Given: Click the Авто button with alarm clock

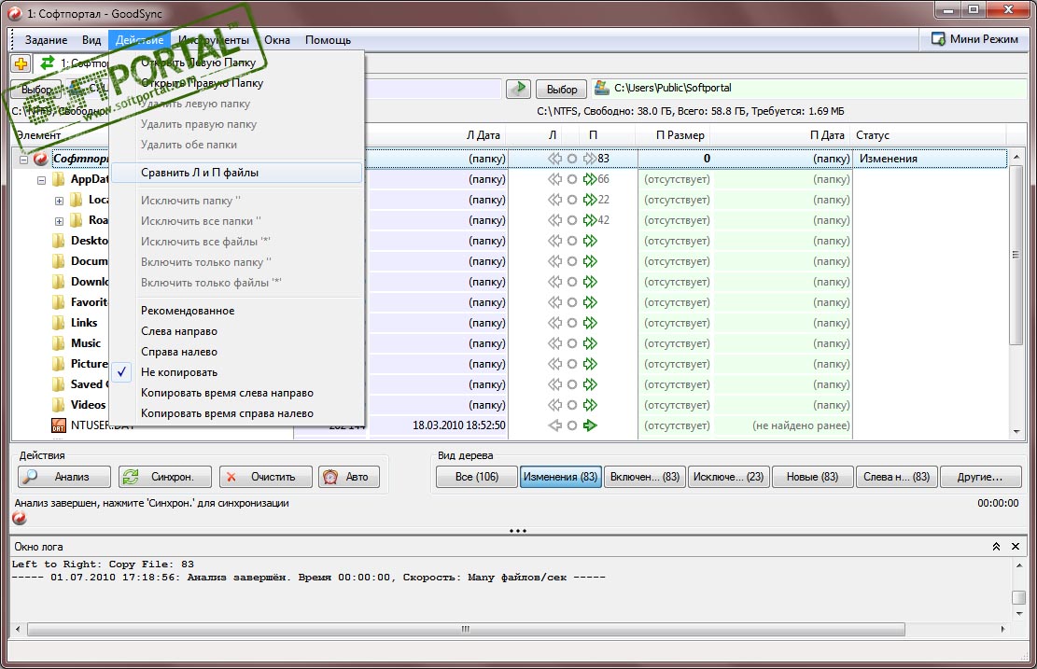Looking at the screenshot, I should [x=348, y=477].
